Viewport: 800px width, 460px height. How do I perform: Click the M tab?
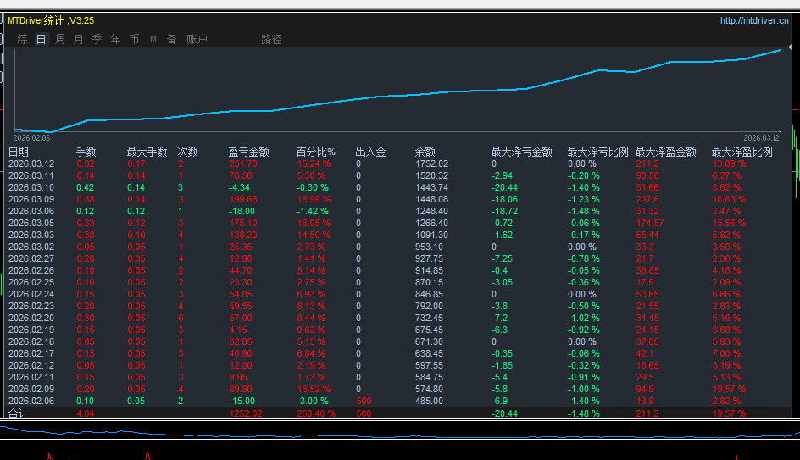[x=153, y=39]
